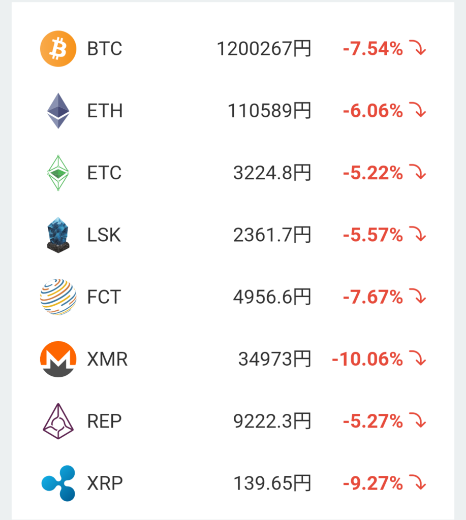Tap the Augur purple triangle icon
The width and height of the screenshot is (466, 520).
pos(58,421)
